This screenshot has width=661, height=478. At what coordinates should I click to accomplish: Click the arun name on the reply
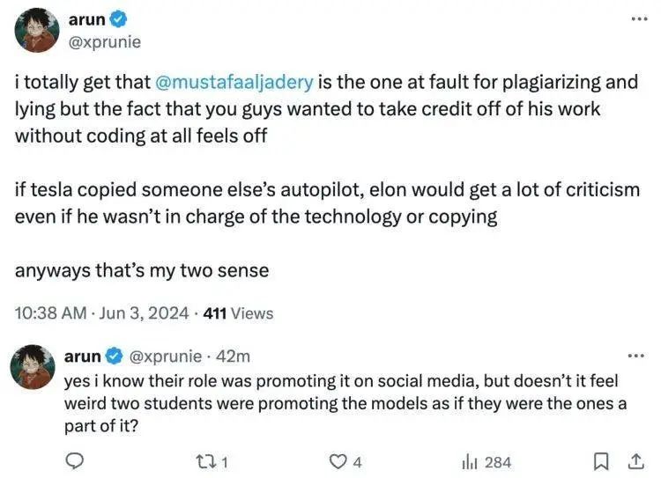pos(82,357)
